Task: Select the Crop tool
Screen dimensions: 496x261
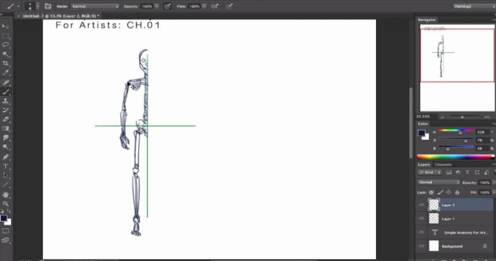Action: point(5,63)
